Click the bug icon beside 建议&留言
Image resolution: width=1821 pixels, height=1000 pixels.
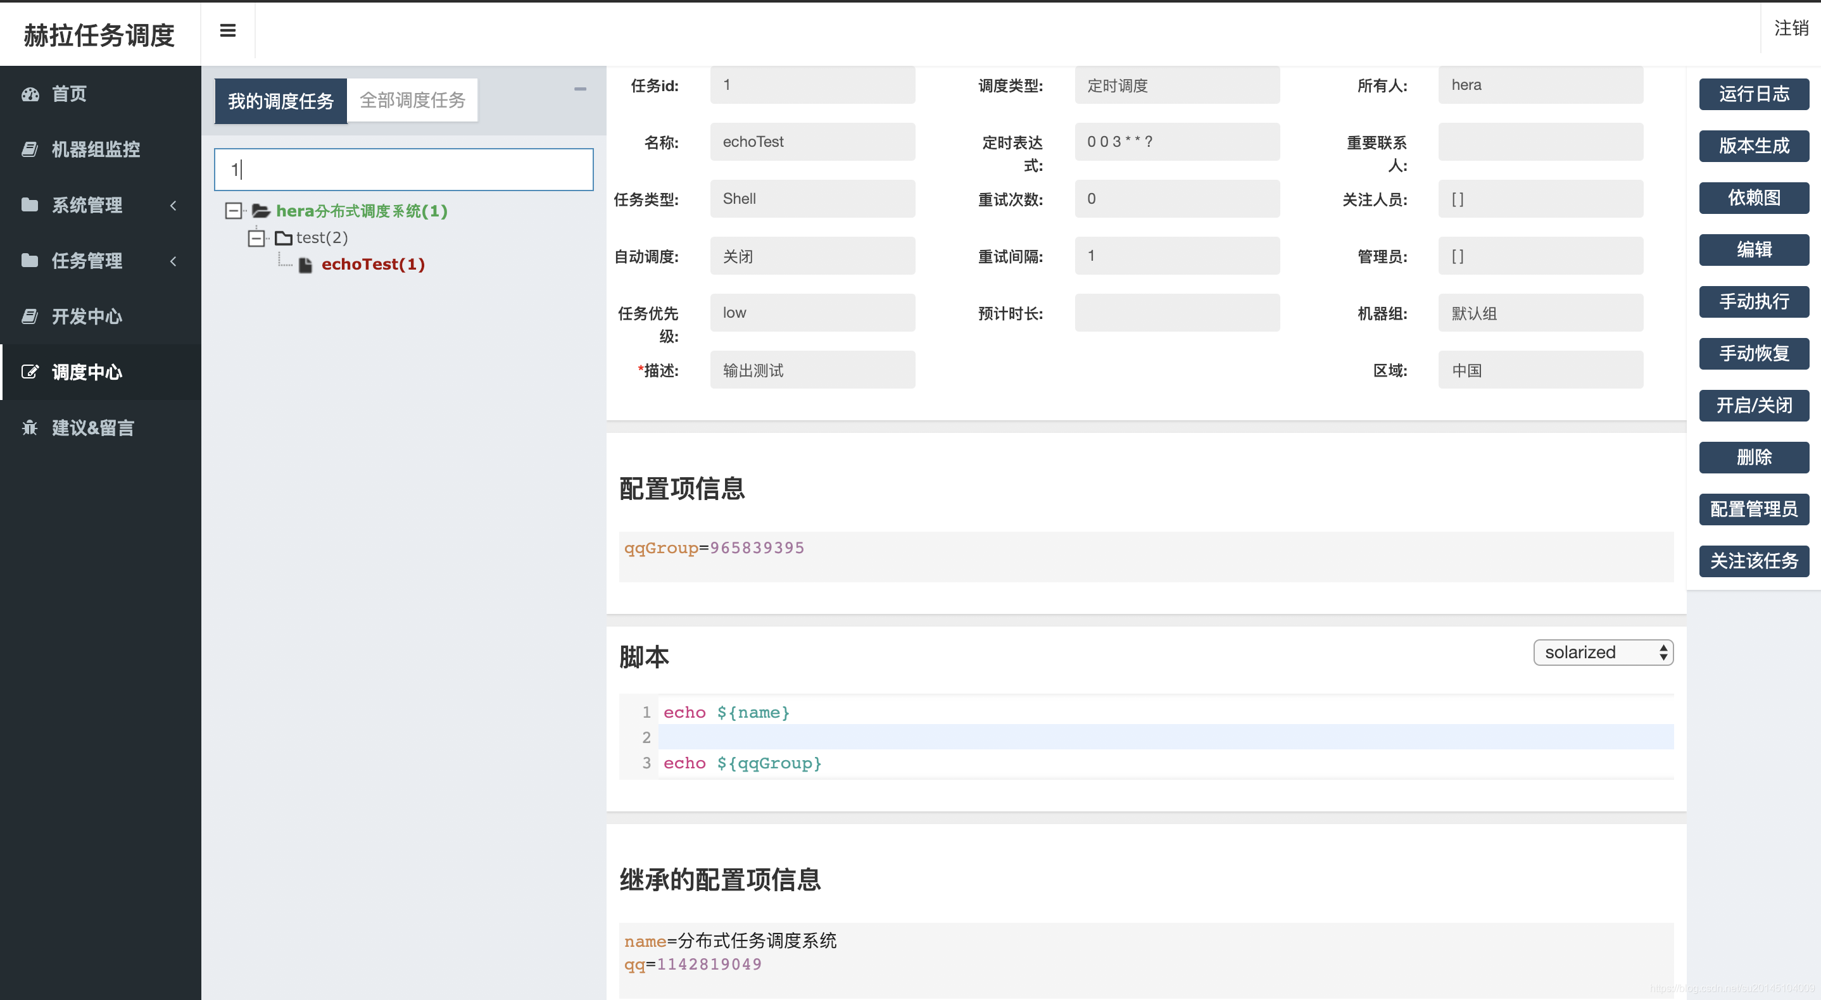30,428
